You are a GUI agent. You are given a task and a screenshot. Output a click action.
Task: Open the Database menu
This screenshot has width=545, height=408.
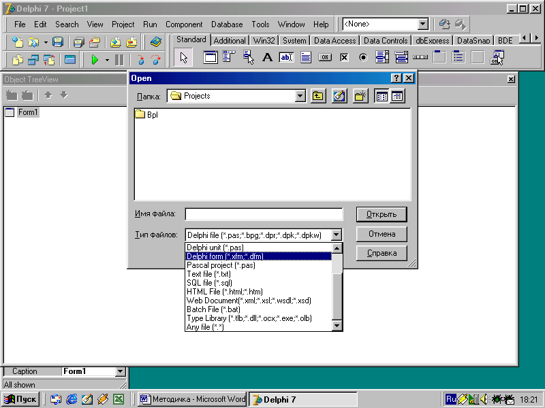click(x=227, y=24)
